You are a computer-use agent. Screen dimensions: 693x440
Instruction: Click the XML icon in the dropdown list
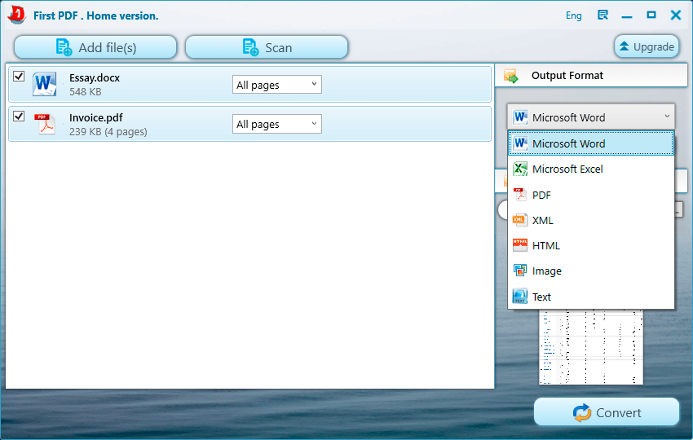[520, 220]
